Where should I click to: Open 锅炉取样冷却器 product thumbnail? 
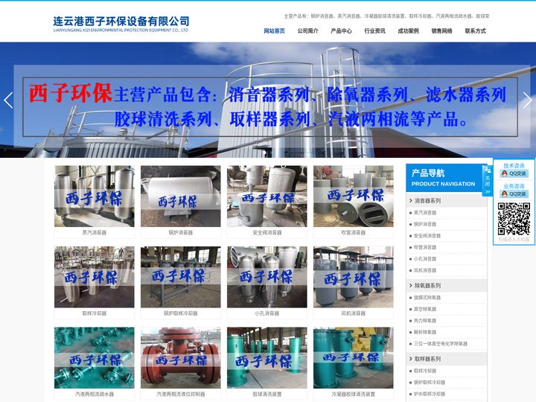click(180, 277)
